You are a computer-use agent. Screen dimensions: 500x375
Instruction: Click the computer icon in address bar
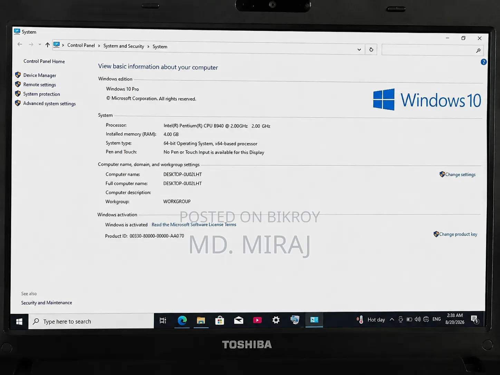click(57, 45)
